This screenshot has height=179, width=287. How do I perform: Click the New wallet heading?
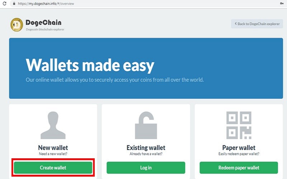click(x=53, y=147)
